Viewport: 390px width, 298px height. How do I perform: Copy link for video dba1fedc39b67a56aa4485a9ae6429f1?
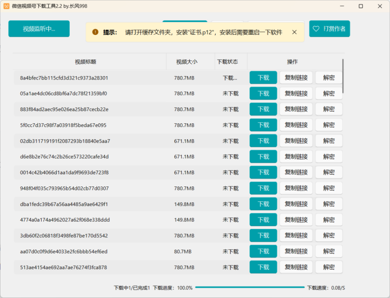(296, 204)
